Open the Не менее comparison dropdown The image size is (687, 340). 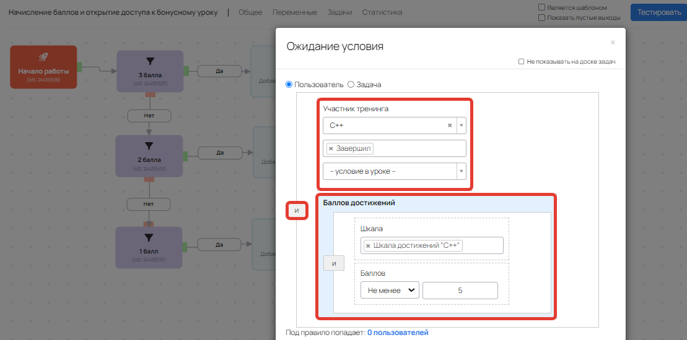390,291
